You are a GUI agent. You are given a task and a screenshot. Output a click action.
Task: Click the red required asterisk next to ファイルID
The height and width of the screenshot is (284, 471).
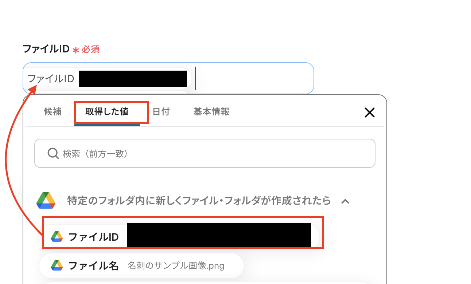click(x=76, y=50)
